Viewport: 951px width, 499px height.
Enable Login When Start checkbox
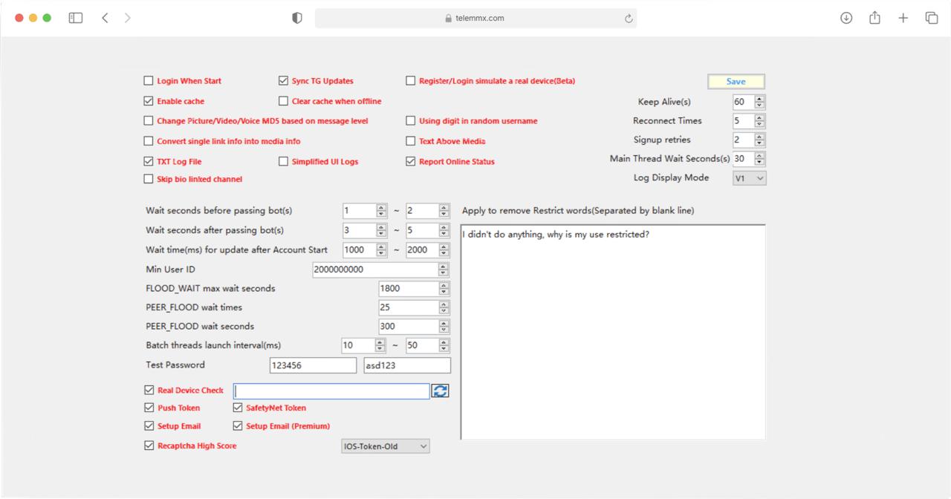click(149, 81)
